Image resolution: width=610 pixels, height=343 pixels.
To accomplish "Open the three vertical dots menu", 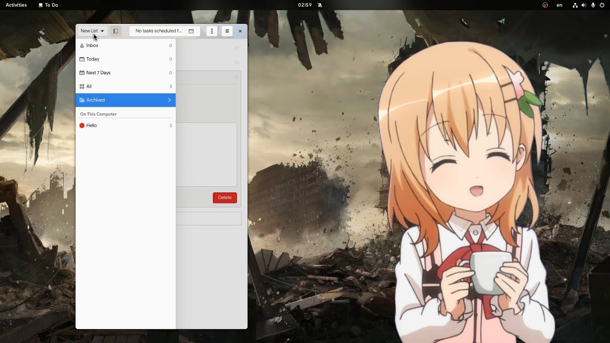I will click(x=212, y=31).
